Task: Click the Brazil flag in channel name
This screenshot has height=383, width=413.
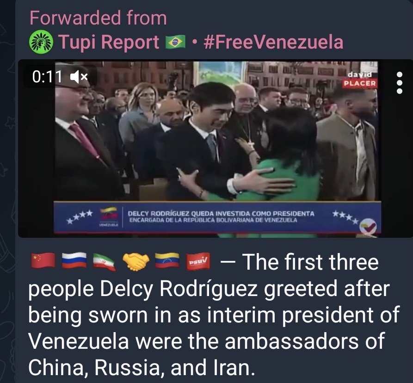Action: pyautogui.click(x=175, y=42)
